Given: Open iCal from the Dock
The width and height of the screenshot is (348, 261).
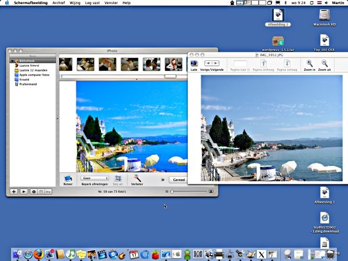Looking at the screenshot, I should tap(134, 255).
